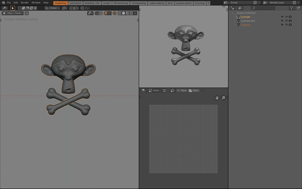Toggle the viewport overlays button
The height and width of the screenshot is (189, 302).
(105, 13)
